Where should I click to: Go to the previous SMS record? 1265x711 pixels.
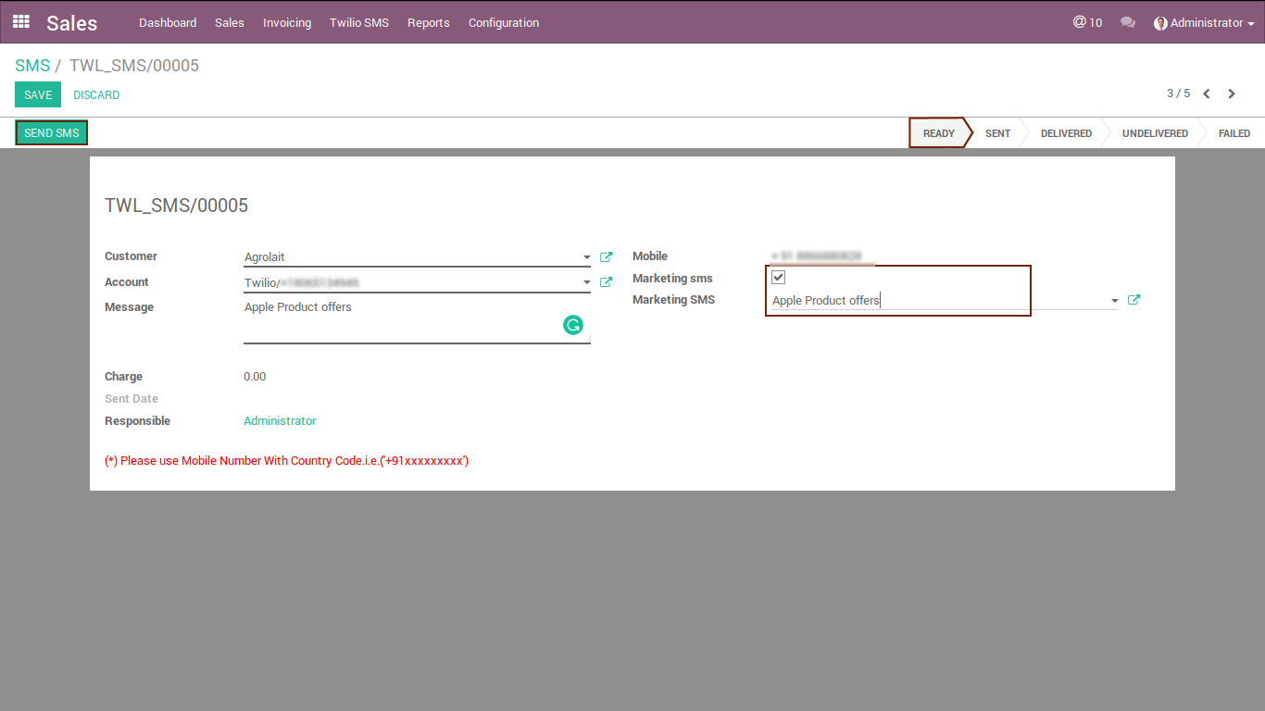(x=1207, y=94)
